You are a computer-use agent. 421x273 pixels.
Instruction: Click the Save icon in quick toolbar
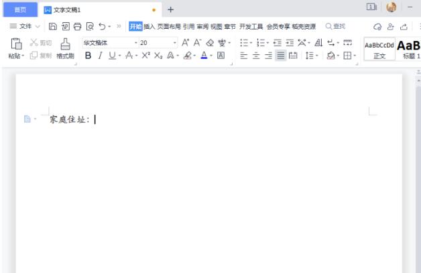coord(52,26)
